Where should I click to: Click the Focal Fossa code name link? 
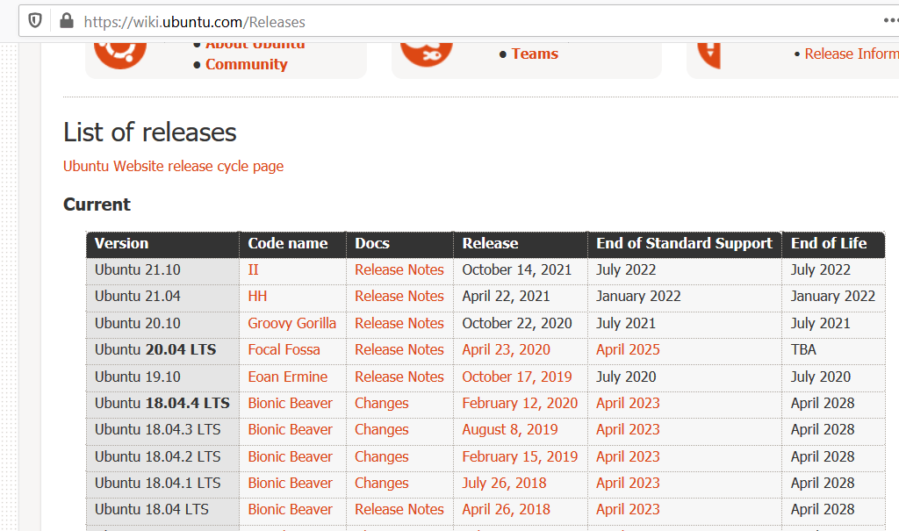click(284, 349)
